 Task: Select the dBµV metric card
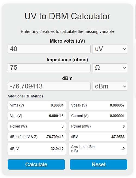pos(37,149)
